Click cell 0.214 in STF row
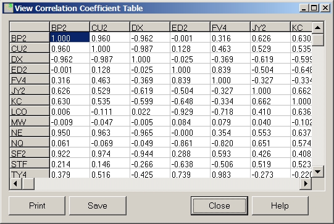Viewport: 334px width, 224px height. [70, 164]
